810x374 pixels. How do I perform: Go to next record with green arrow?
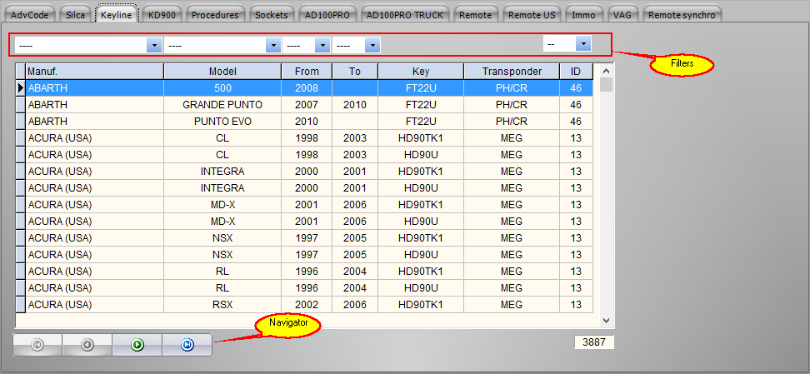pyautogui.click(x=137, y=345)
